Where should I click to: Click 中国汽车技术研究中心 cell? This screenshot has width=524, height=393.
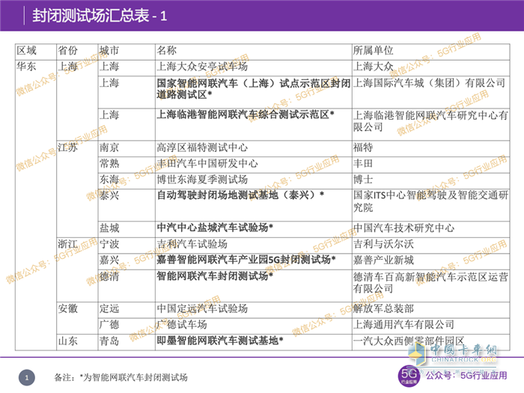click(430, 229)
